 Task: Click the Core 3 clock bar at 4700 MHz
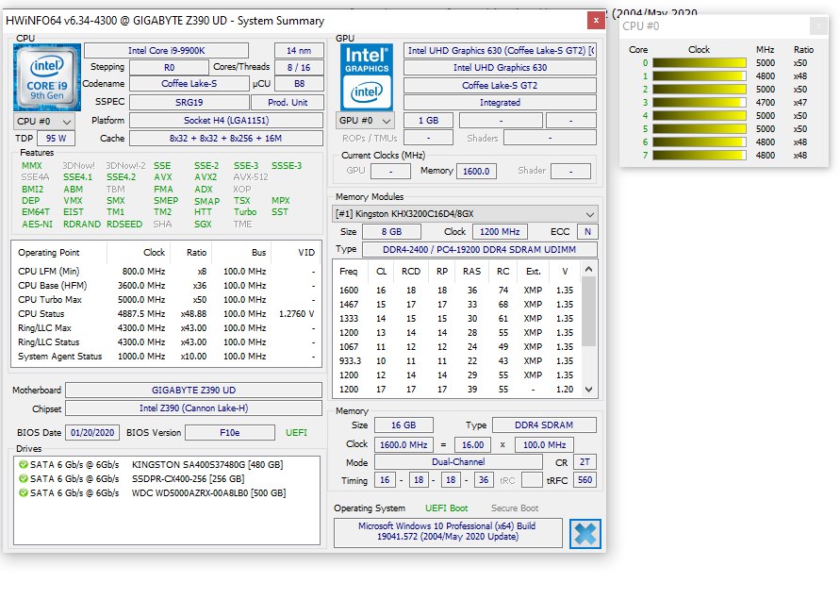click(x=699, y=103)
